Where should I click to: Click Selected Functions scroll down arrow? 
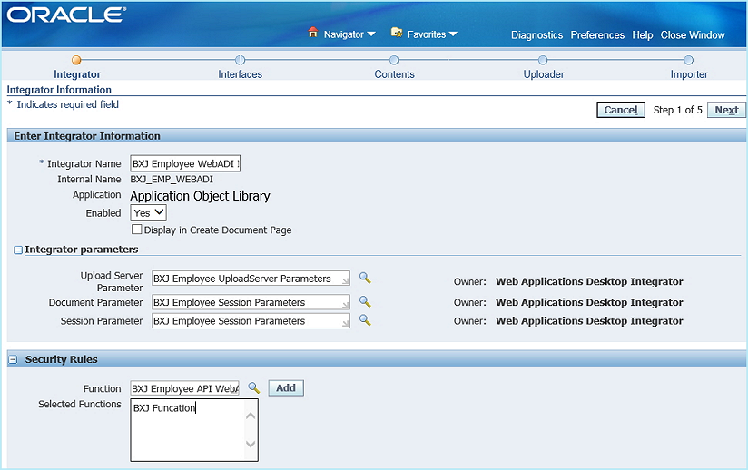coord(251,444)
